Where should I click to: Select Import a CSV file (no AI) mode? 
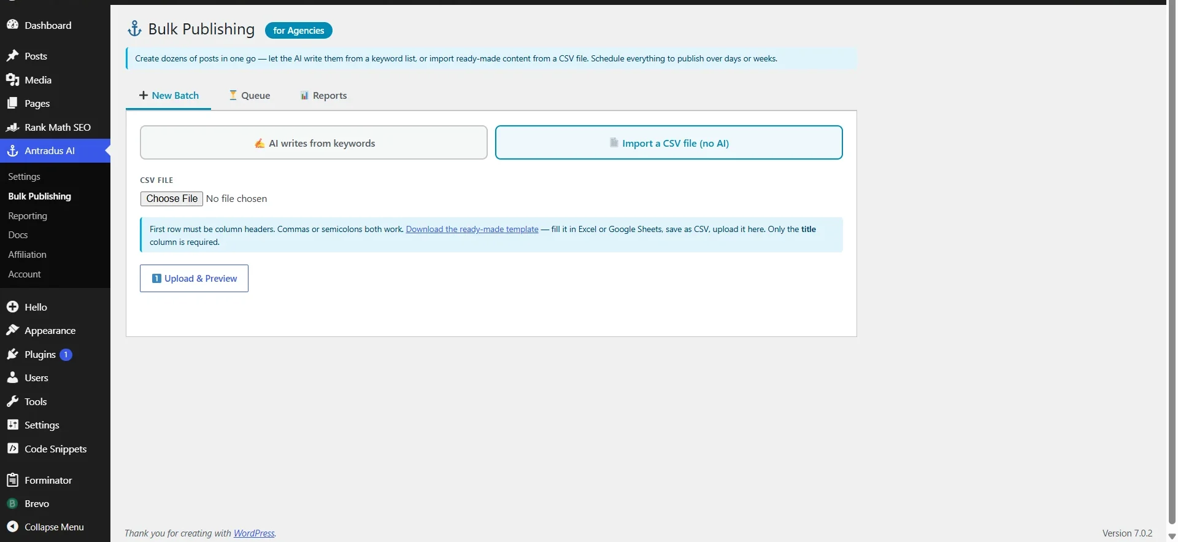pyautogui.click(x=669, y=142)
